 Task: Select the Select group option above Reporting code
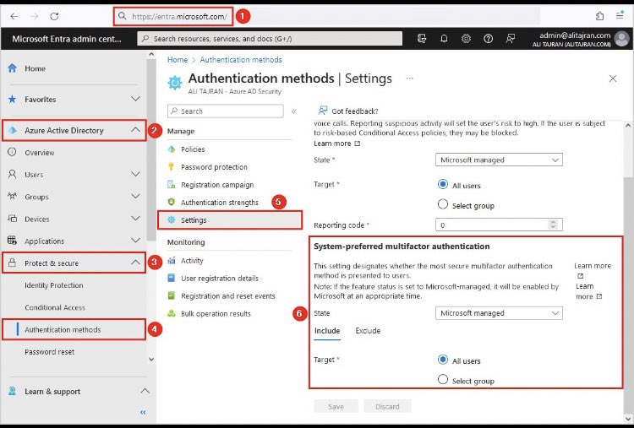[x=443, y=204]
